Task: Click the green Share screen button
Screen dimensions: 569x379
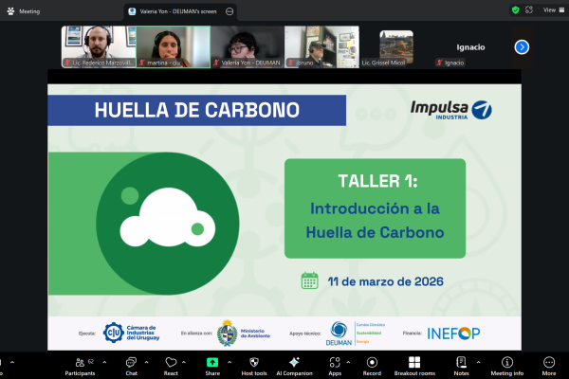Action: click(212, 367)
